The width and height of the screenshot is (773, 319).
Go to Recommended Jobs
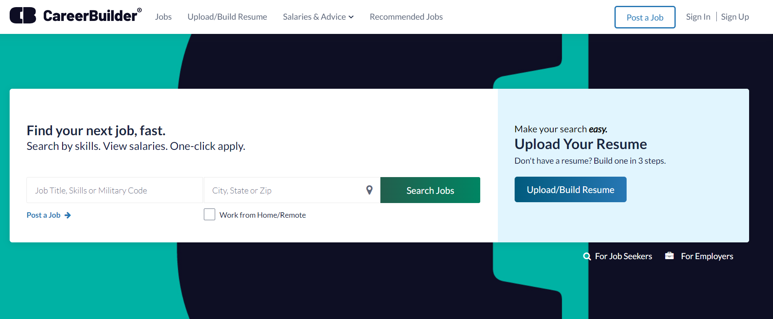406,17
